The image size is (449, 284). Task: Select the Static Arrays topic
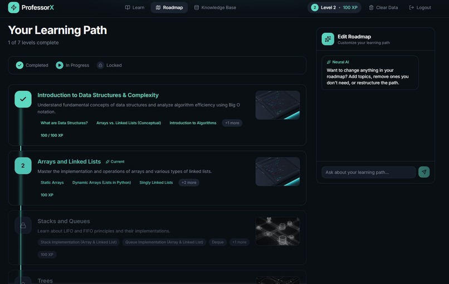[52, 182]
